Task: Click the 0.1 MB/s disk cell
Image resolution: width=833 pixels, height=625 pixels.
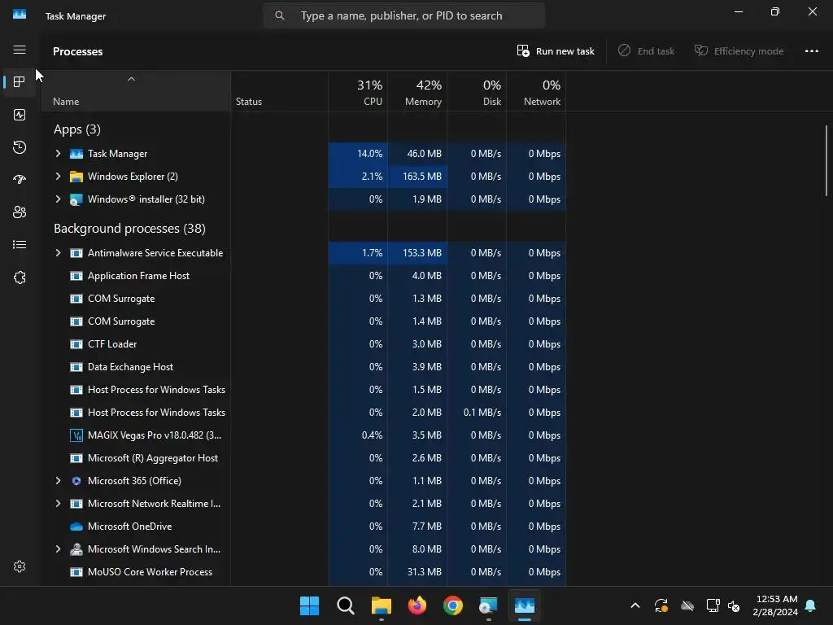Action: 477,413
